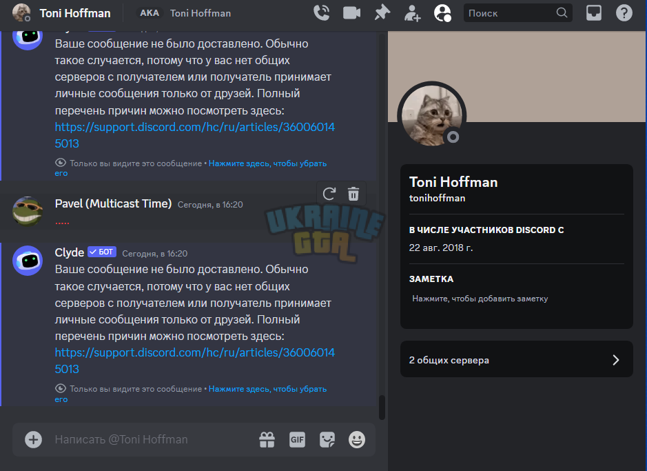Viewport: 647px width, 471px height.
Task: Click the Pavel (Multicast Time) username
Action: point(113,203)
